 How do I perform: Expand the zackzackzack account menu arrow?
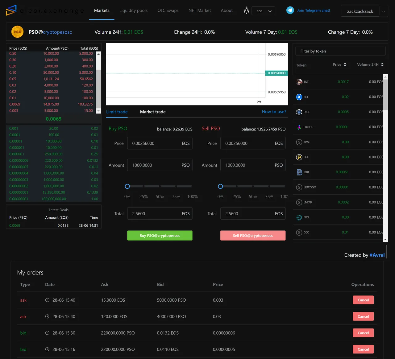point(384,11)
